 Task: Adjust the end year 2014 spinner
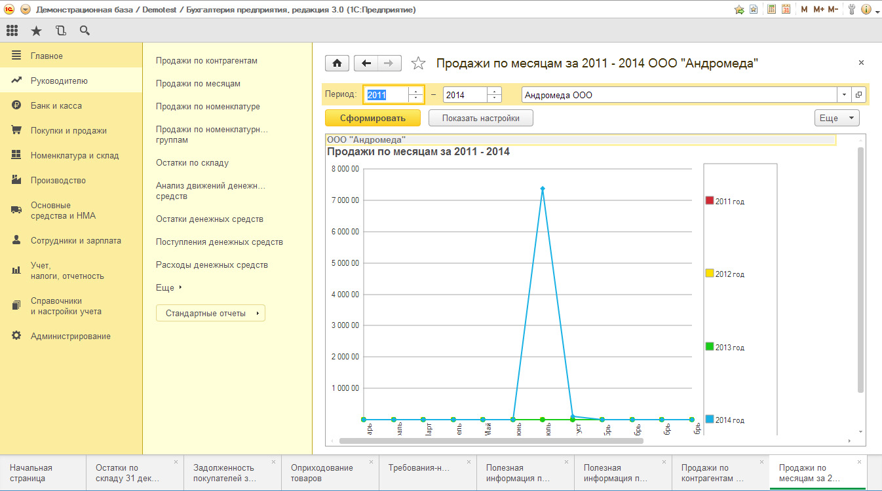pyautogui.click(x=494, y=95)
